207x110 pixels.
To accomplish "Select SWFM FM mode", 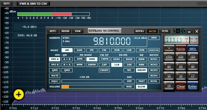I will click(92, 65).
